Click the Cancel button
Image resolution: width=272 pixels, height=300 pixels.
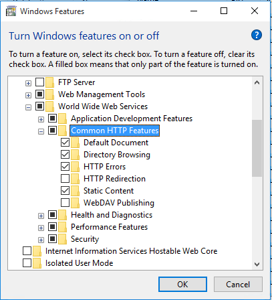[238, 285]
